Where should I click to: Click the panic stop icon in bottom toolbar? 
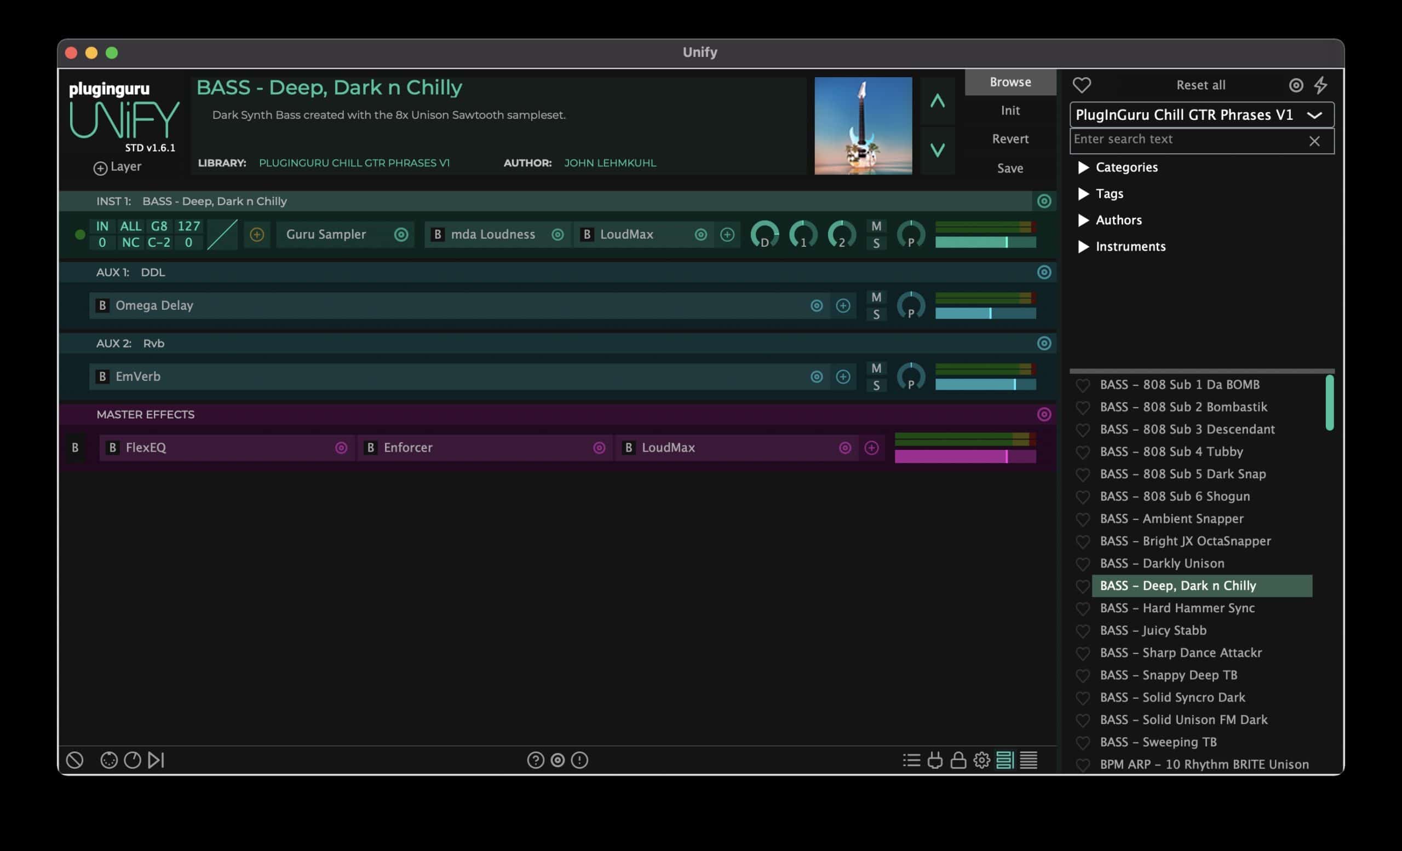click(x=74, y=760)
